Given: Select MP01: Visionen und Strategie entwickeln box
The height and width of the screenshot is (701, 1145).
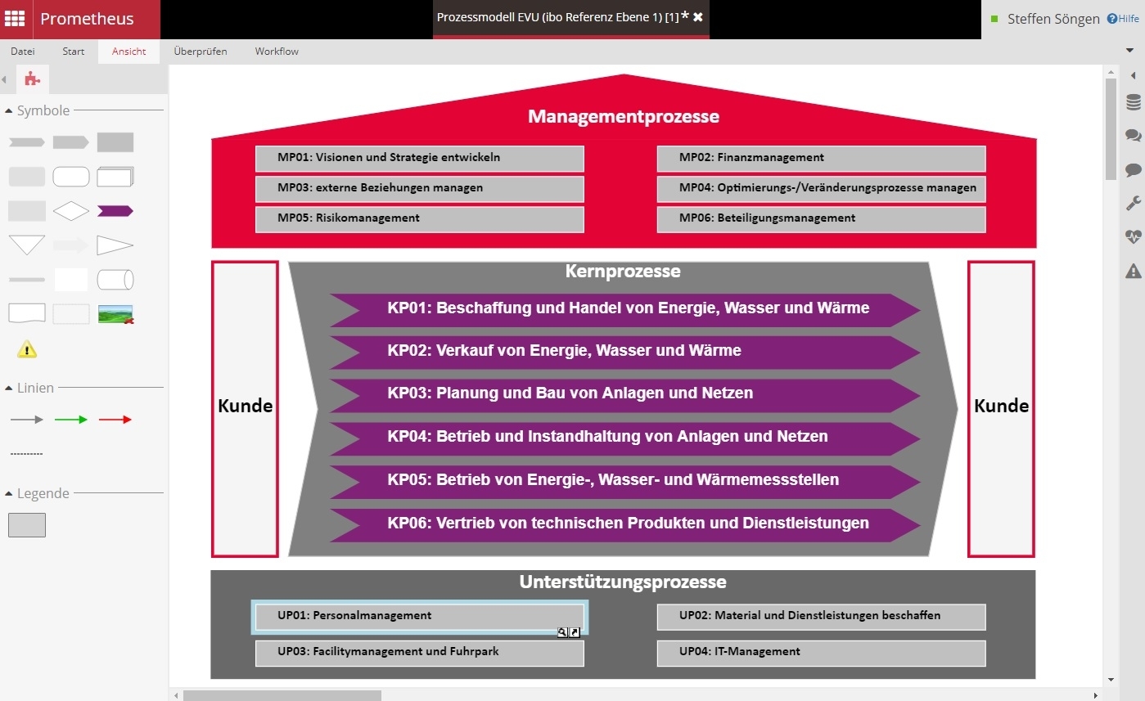Looking at the screenshot, I should pos(420,159).
